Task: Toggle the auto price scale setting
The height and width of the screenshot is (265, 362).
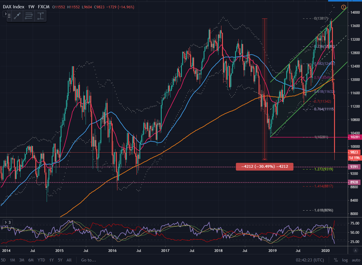Action: tap(356, 260)
